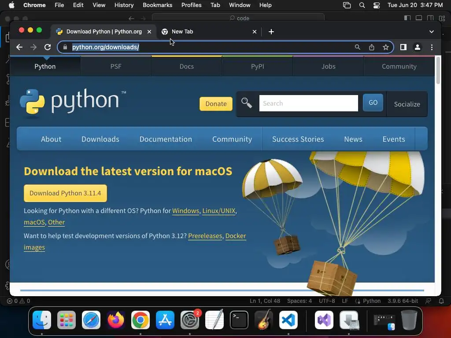This screenshot has height=338, width=451.
Task: Open Chrome's three-dot menu
Action: [x=432, y=47]
